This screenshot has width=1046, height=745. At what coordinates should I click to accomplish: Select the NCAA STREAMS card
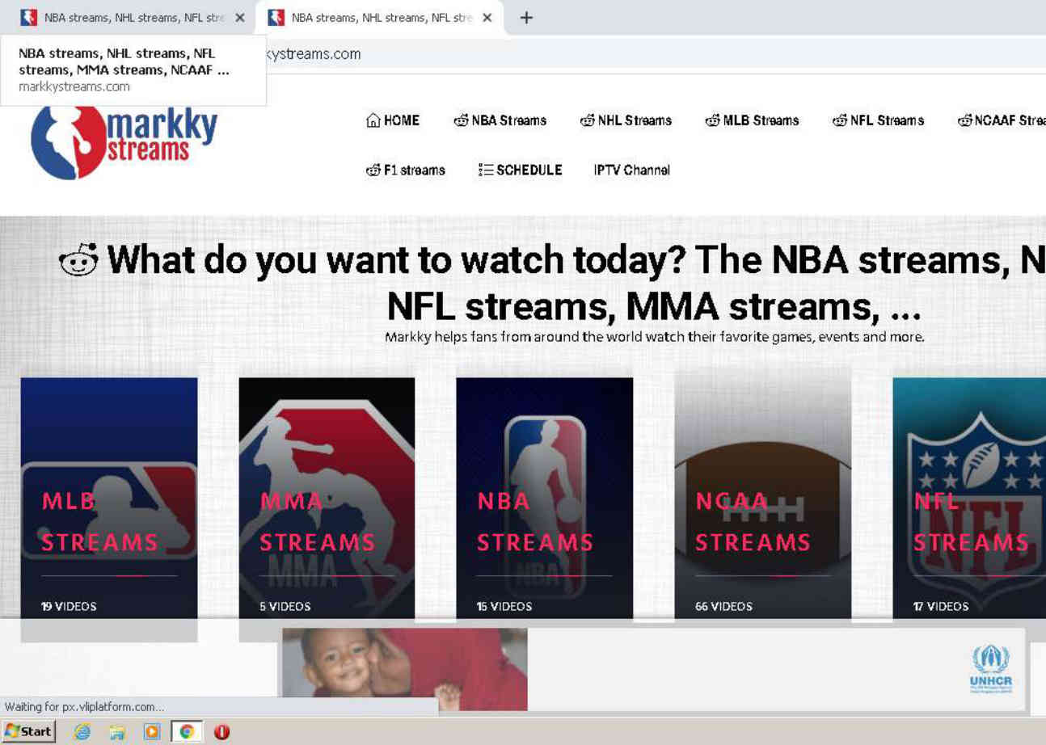pos(763,499)
